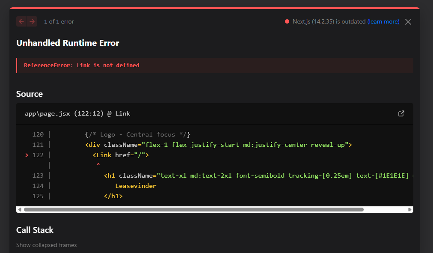Click the scrollbar right arrow in Source
This screenshot has height=253, width=433.
(410, 210)
